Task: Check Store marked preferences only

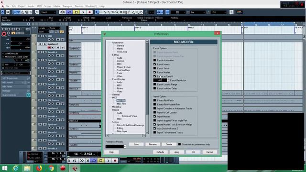Action: point(179,144)
